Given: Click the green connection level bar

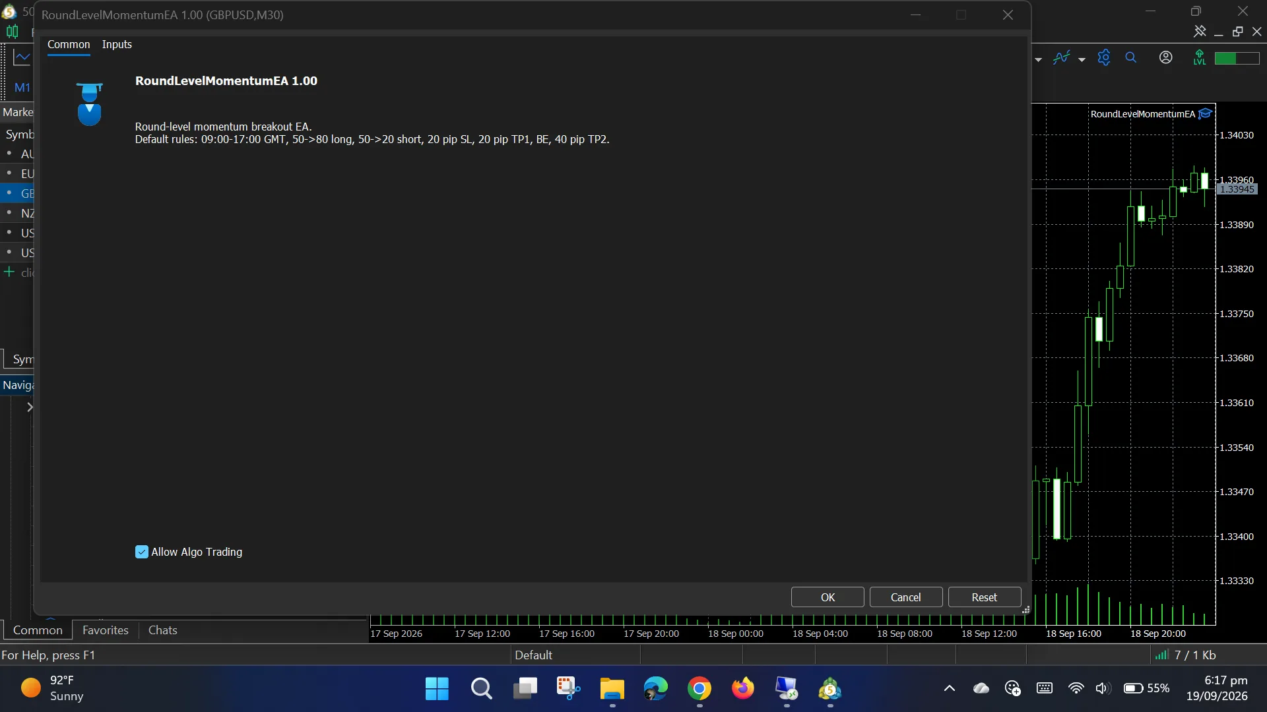Looking at the screenshot, I should 1237,59.
